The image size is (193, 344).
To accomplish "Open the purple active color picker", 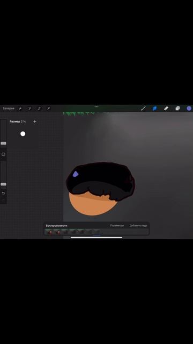I will click(189, 109).
